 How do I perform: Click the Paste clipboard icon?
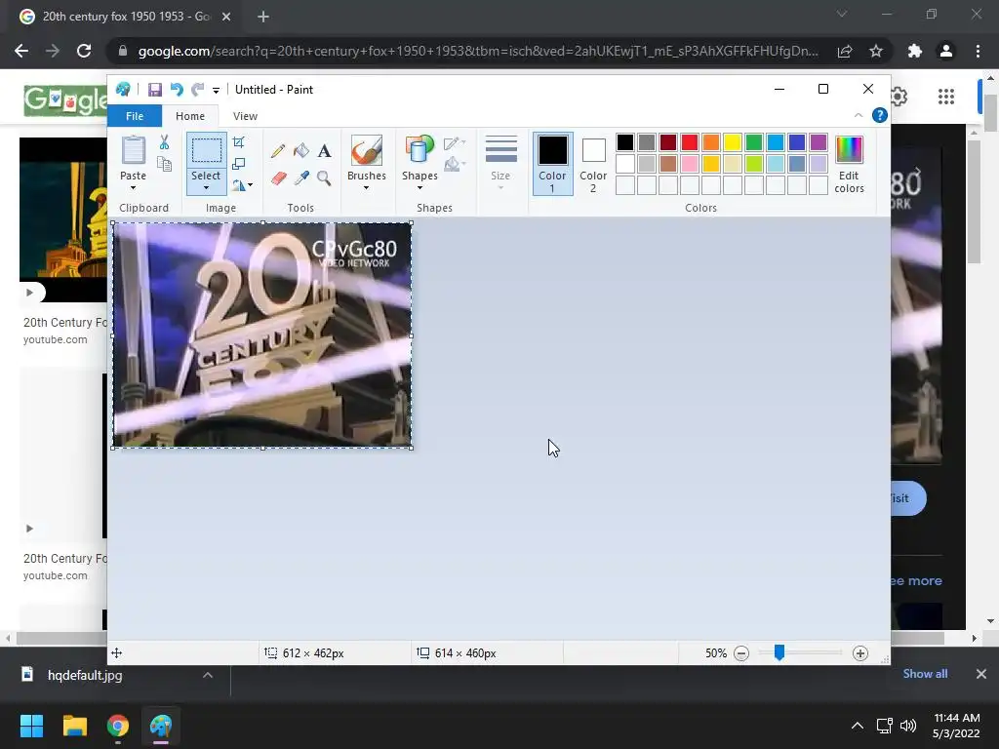point(133,151)
